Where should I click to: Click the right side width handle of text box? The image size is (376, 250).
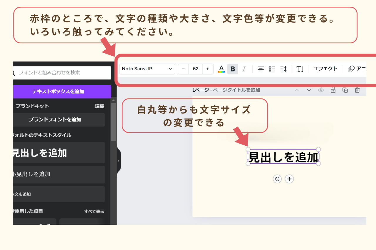(318, 157)
